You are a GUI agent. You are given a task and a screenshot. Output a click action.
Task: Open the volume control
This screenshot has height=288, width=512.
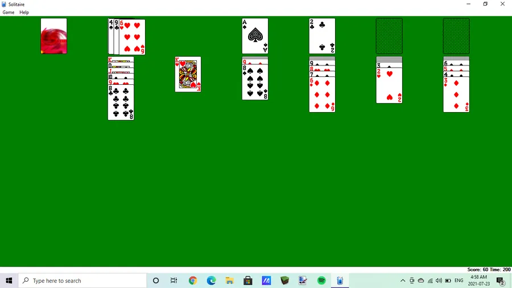[439, 281]
